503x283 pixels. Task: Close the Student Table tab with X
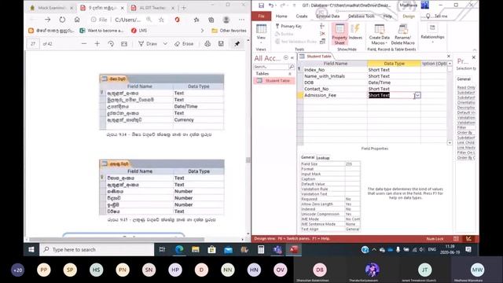(449, 56)
